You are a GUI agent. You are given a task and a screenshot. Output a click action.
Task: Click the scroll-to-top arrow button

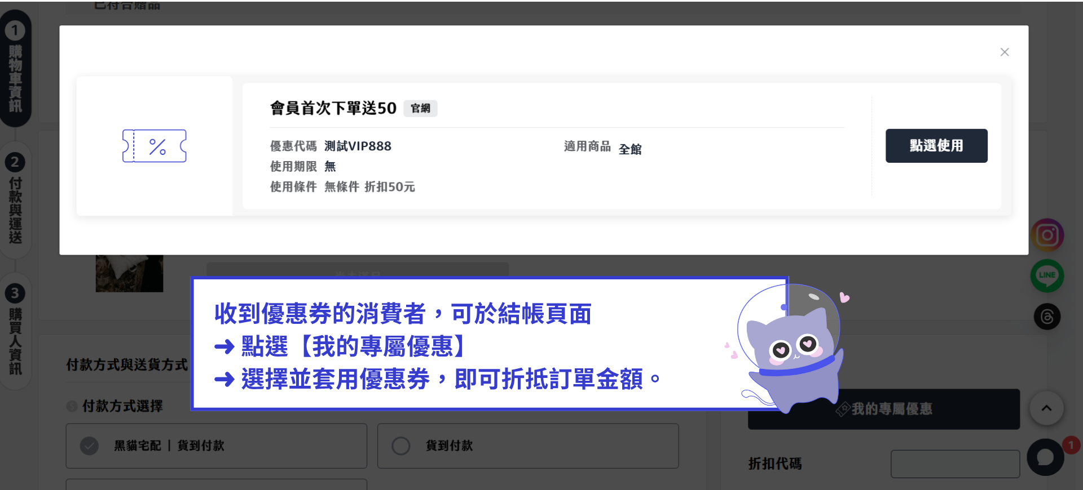point(1046,408)
